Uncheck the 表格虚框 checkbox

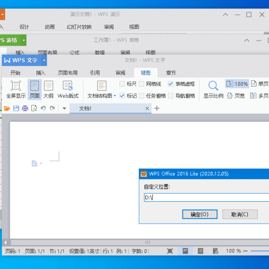click(170, 84)
